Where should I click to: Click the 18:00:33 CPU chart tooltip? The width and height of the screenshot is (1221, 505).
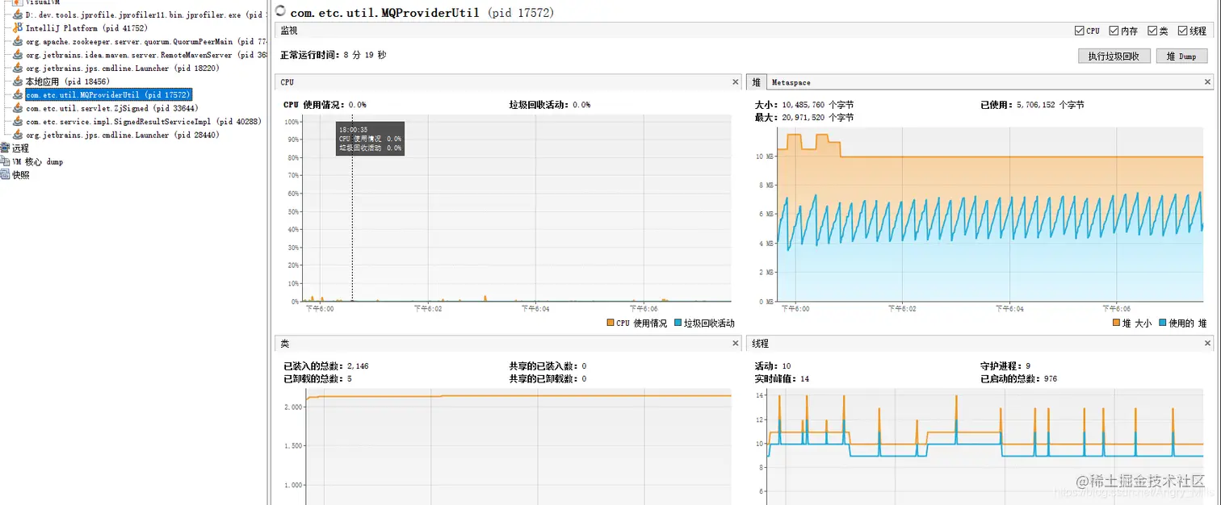tap(369, 139)
